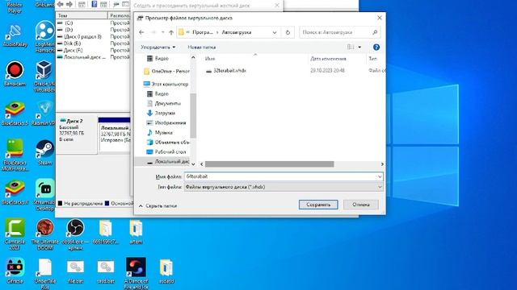The width and height of the screenshot is (517, 290).
Task: Click Отмена button
Action: (361, 205)
